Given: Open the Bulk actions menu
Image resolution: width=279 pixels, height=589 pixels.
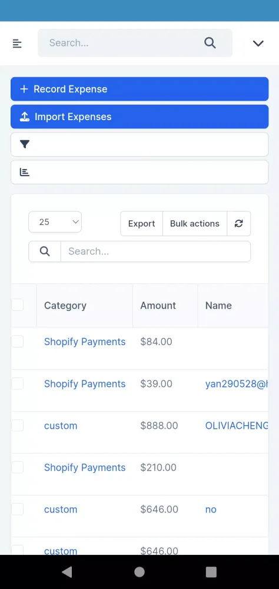Looking at the screenshot, I should [x=194, y=223].
